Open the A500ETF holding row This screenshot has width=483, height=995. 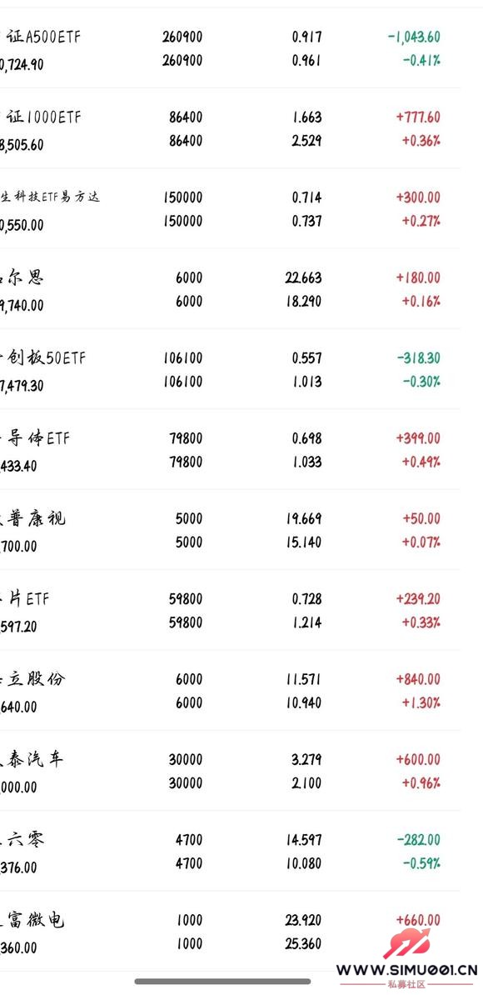pyautogui.click(x=230, y=48)
